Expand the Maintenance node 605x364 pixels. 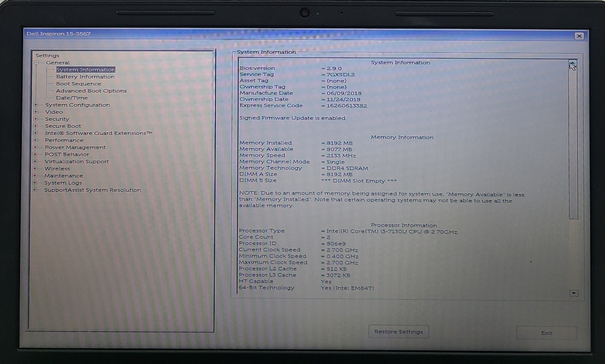coord(35,176)
